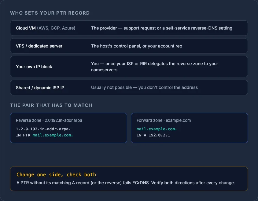The width and height of the screenshot is (258, 201).
Task: Click 'THE PAIR THAT HAS TO MATCH' heading
Action: click(x=51, y=105)
